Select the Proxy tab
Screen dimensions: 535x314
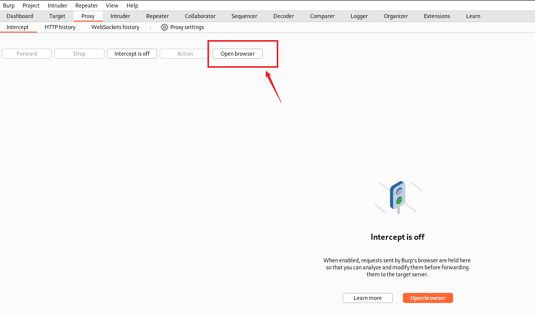pyautogui.click(x=88, y=16)
